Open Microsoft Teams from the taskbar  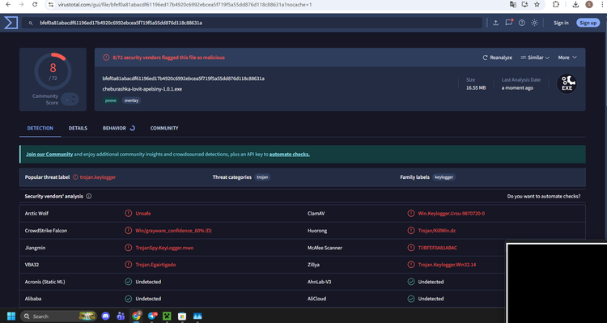[121, 316]
